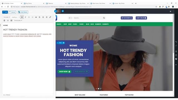Open the Heading 4 style dropdown
This screenshot has height=100, width=178.
[15, 17]
